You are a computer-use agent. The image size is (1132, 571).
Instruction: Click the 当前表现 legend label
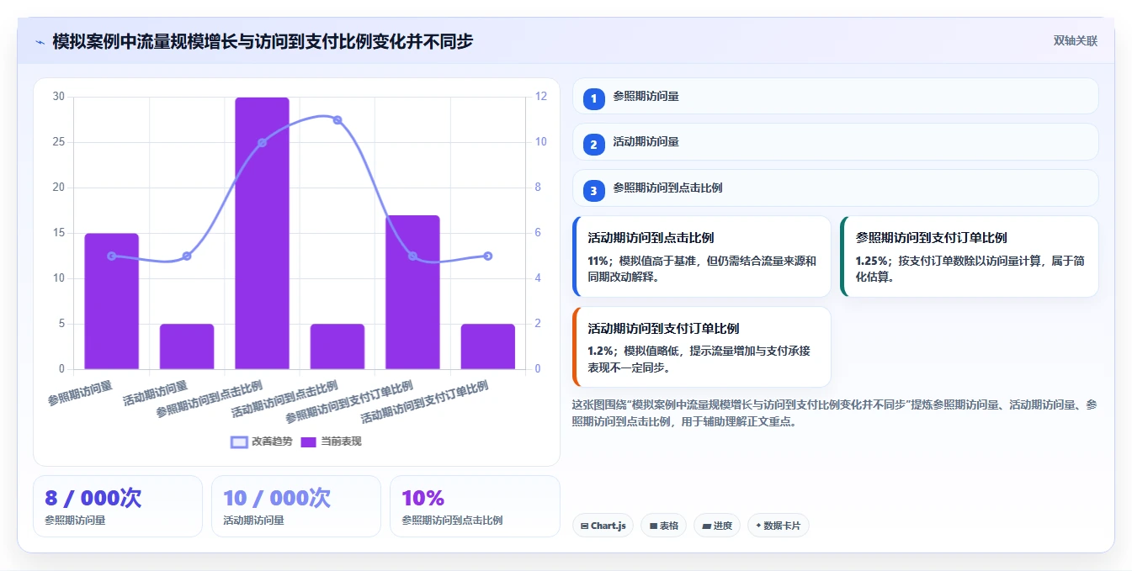point(341,441)
